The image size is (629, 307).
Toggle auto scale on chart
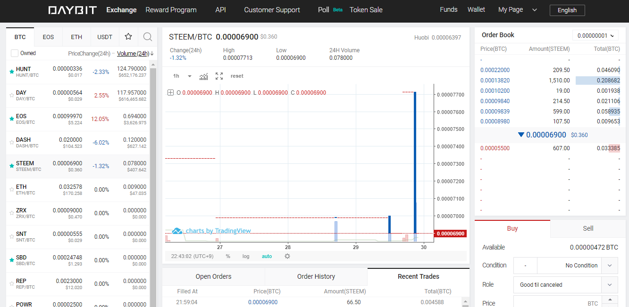[267, 256]
